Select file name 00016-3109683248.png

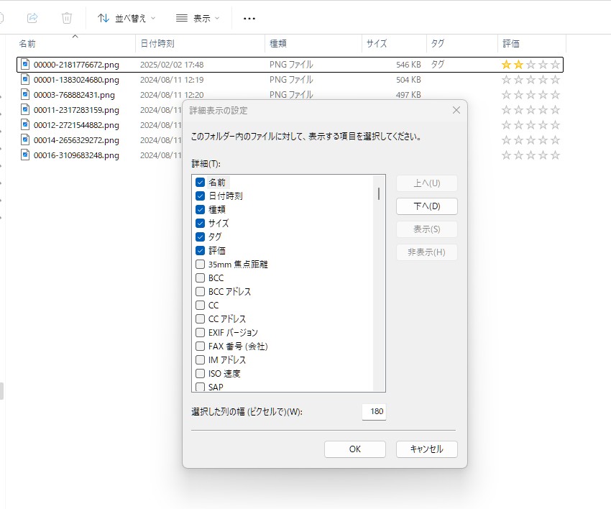(76, 155)
